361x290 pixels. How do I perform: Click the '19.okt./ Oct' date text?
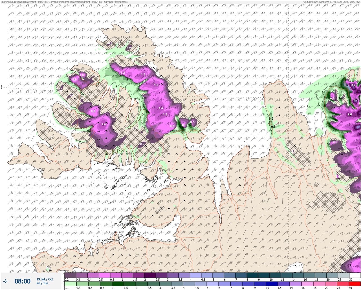click(45, 279)
